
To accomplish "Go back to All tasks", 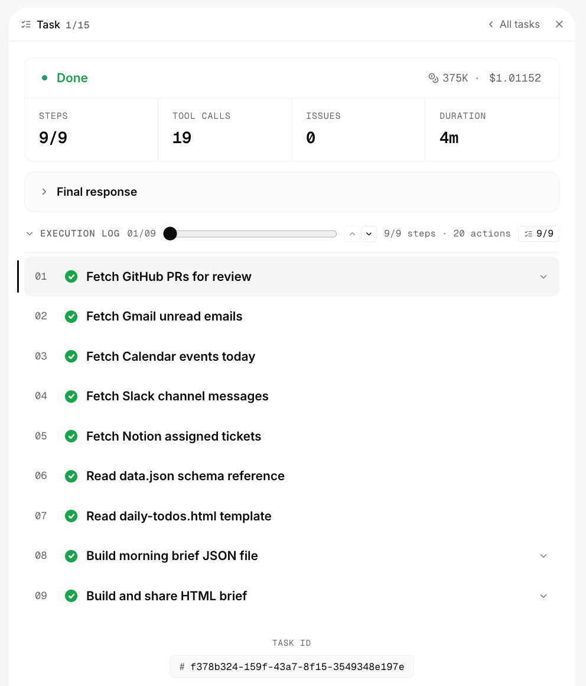I will pos(514,24).
